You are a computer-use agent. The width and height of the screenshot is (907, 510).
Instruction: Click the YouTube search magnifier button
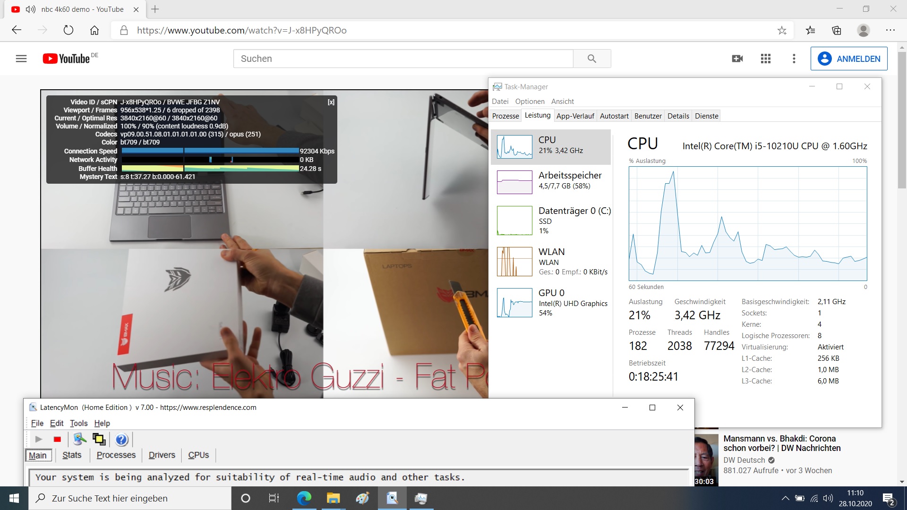coord(592,59)
